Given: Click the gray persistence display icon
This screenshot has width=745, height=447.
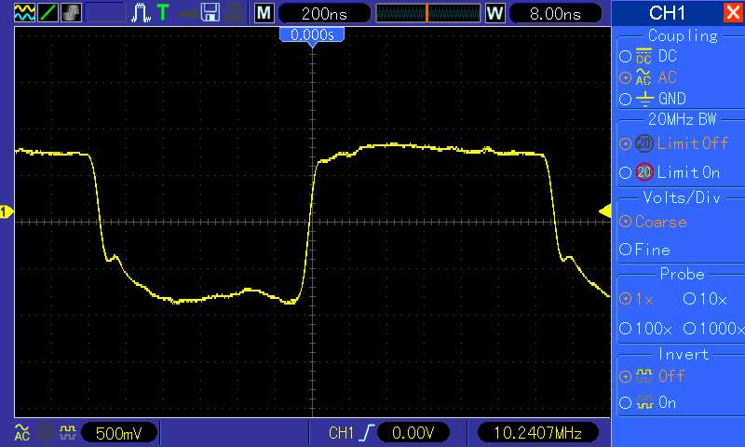Looking at the screenshot, I should pos(72,13).
